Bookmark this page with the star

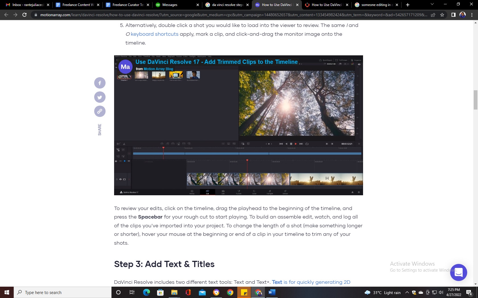(x=442, y=15)
